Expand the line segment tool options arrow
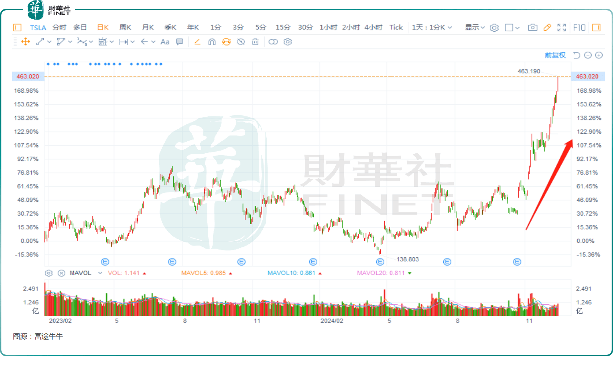The image size is (613, 365). click(x=49, y=42)
